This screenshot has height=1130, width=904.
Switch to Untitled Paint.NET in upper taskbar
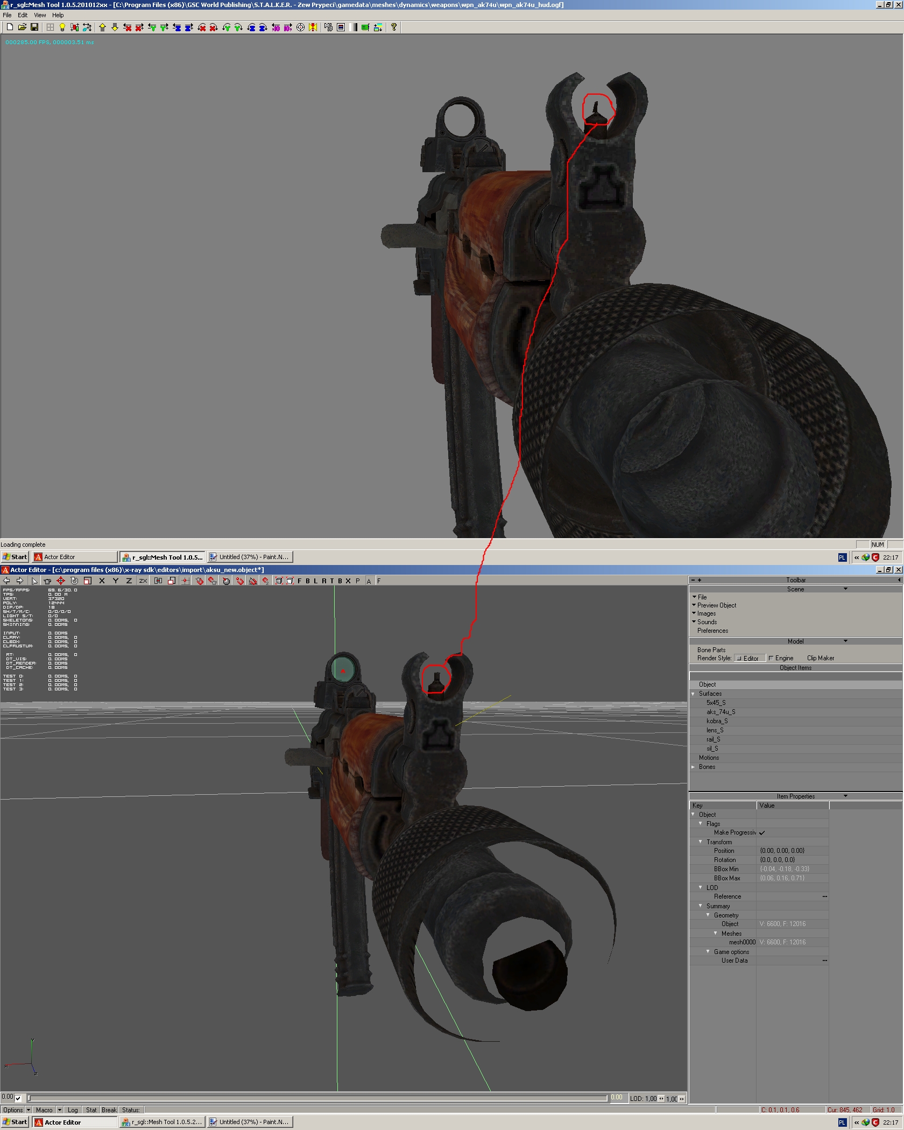pyautogui.click(x=250, y=557)
